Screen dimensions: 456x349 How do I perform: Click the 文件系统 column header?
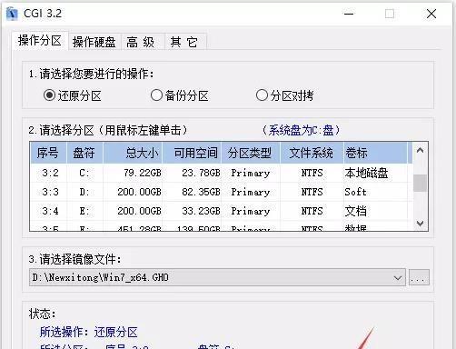[312, 153]
